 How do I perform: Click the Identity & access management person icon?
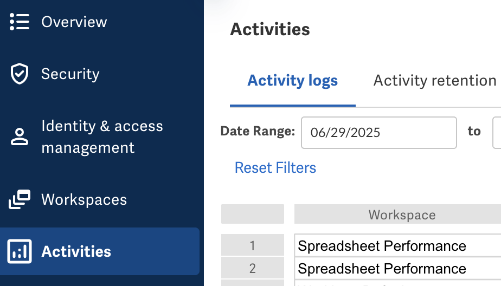(20, 137)
